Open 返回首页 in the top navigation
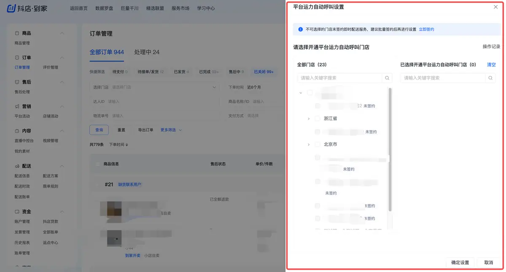The image size is (506, 272). [x=79, y=8]
